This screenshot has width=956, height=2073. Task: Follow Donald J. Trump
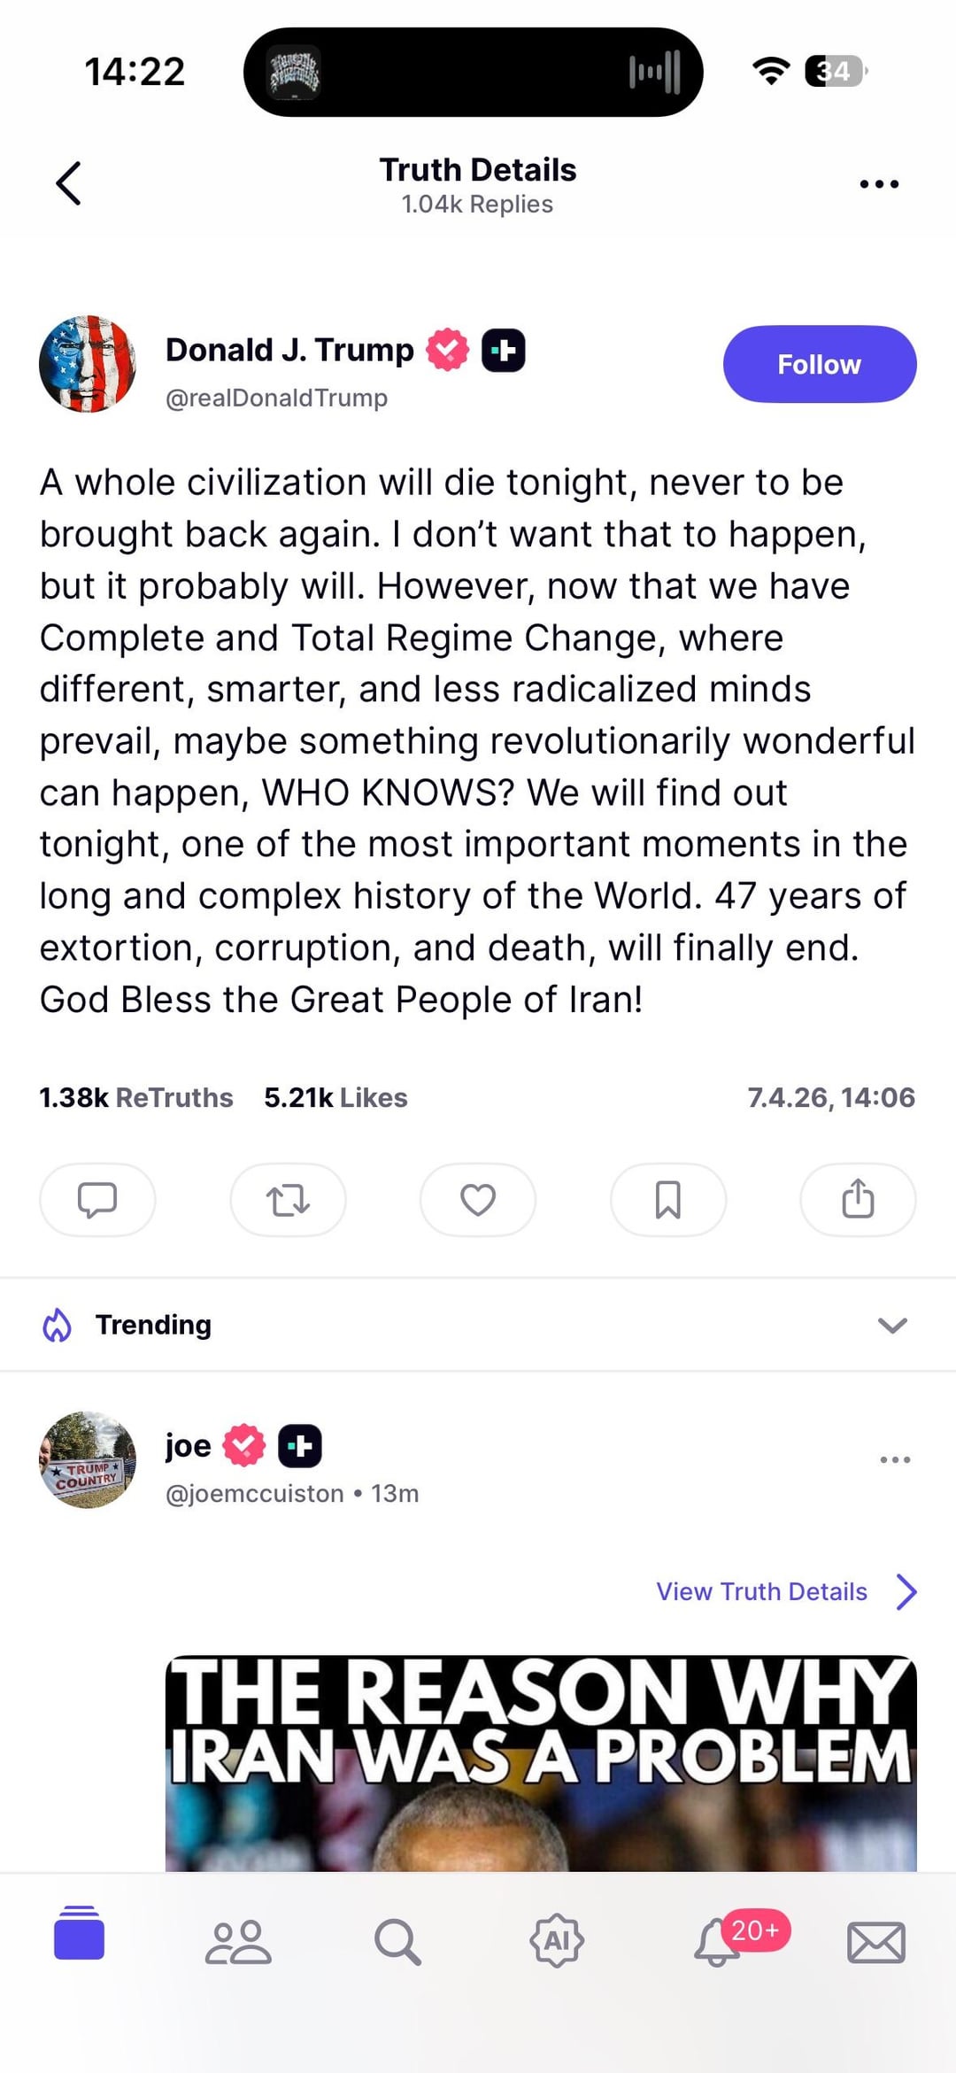[x=819, y=364]
